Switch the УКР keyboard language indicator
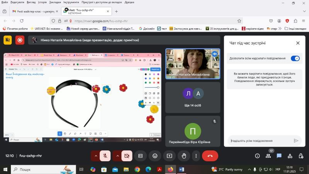Viewport: 309px width, 174px height. tap(278, 169)
